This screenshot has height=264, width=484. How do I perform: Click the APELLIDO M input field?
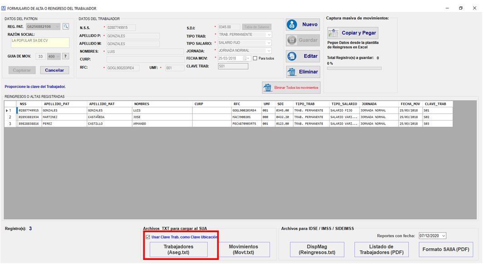133,44
